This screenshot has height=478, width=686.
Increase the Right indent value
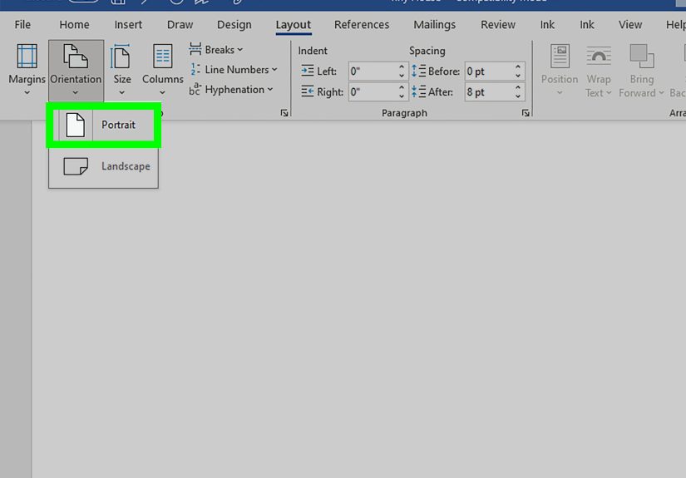(402, 88)
